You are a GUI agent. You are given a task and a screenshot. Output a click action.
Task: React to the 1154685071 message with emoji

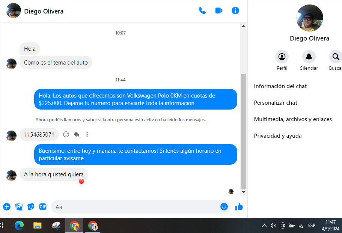[66, 134]
